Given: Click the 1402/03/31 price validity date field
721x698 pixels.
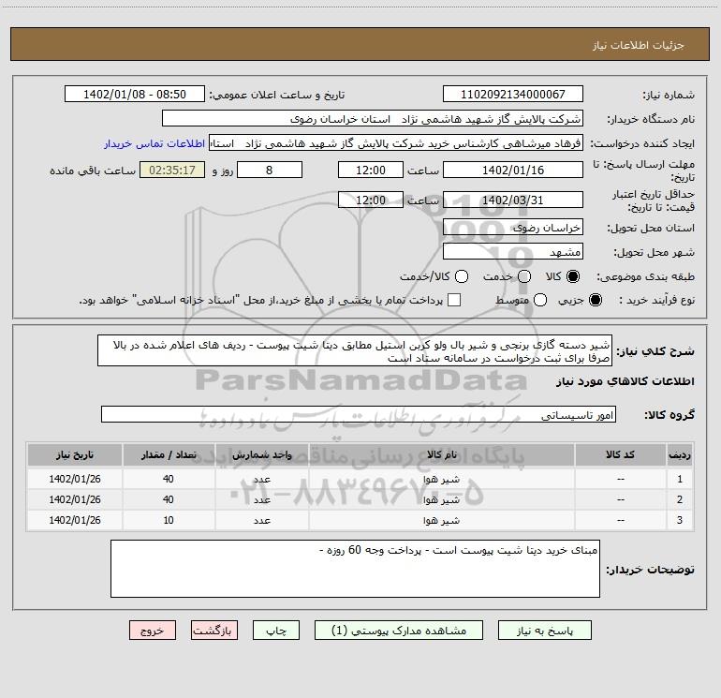Looking at the screenshot, I should pos(512,200).
